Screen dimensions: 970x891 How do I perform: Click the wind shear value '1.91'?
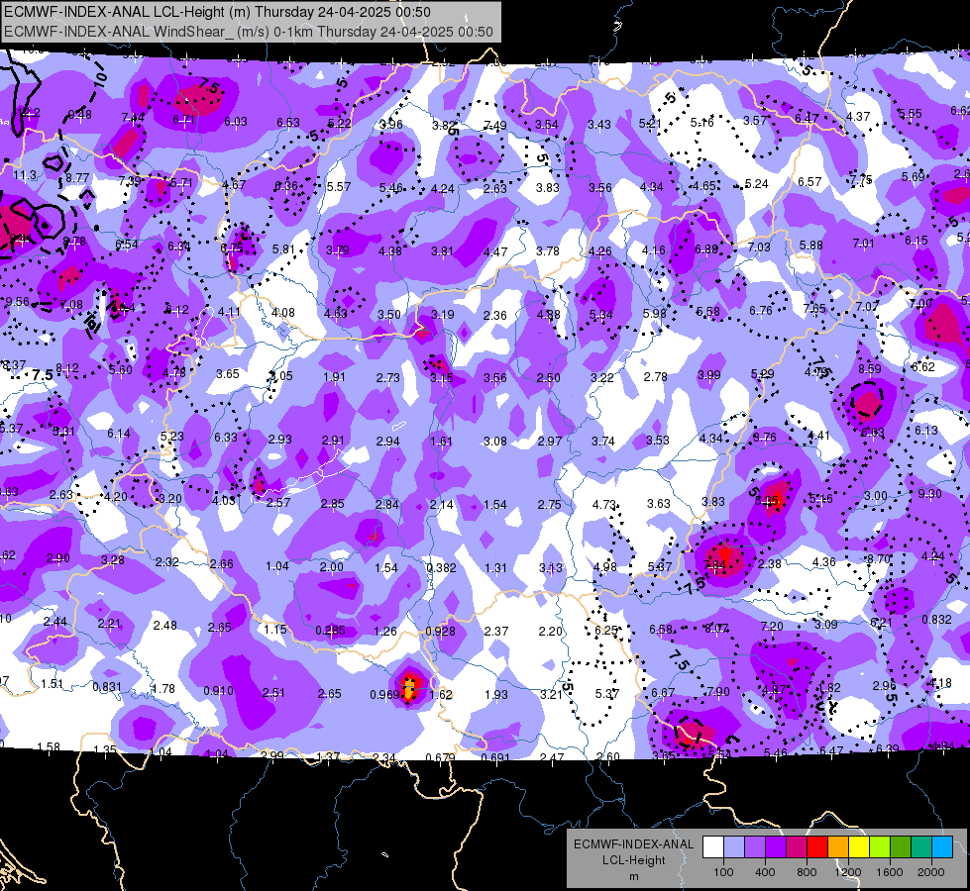coord(335,377)
